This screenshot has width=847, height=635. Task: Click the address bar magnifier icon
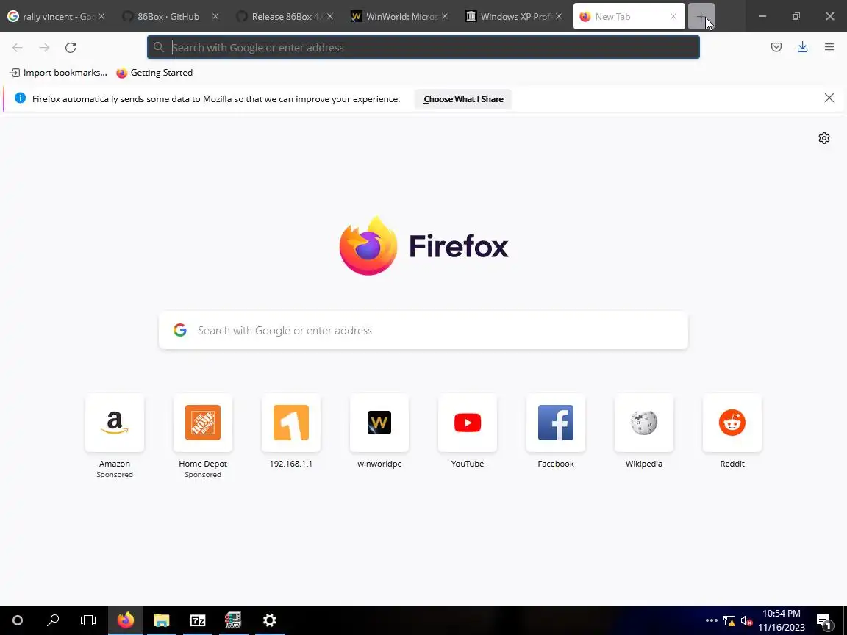coord(158,48)
